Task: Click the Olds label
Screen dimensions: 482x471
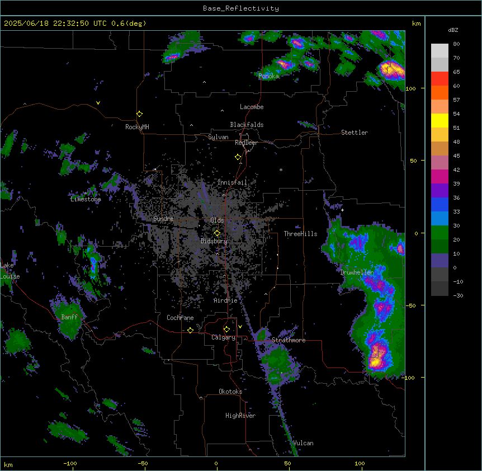Action: [217, 220]
